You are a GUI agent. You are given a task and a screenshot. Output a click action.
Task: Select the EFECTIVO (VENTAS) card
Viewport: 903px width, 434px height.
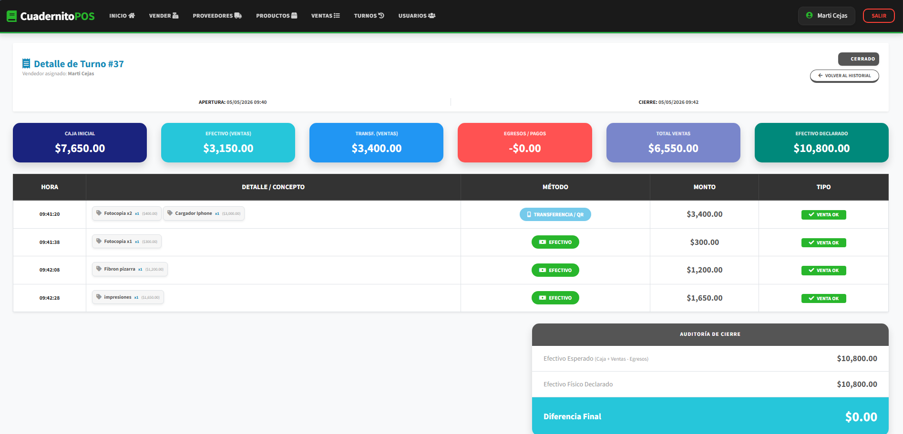pos(228,142)
